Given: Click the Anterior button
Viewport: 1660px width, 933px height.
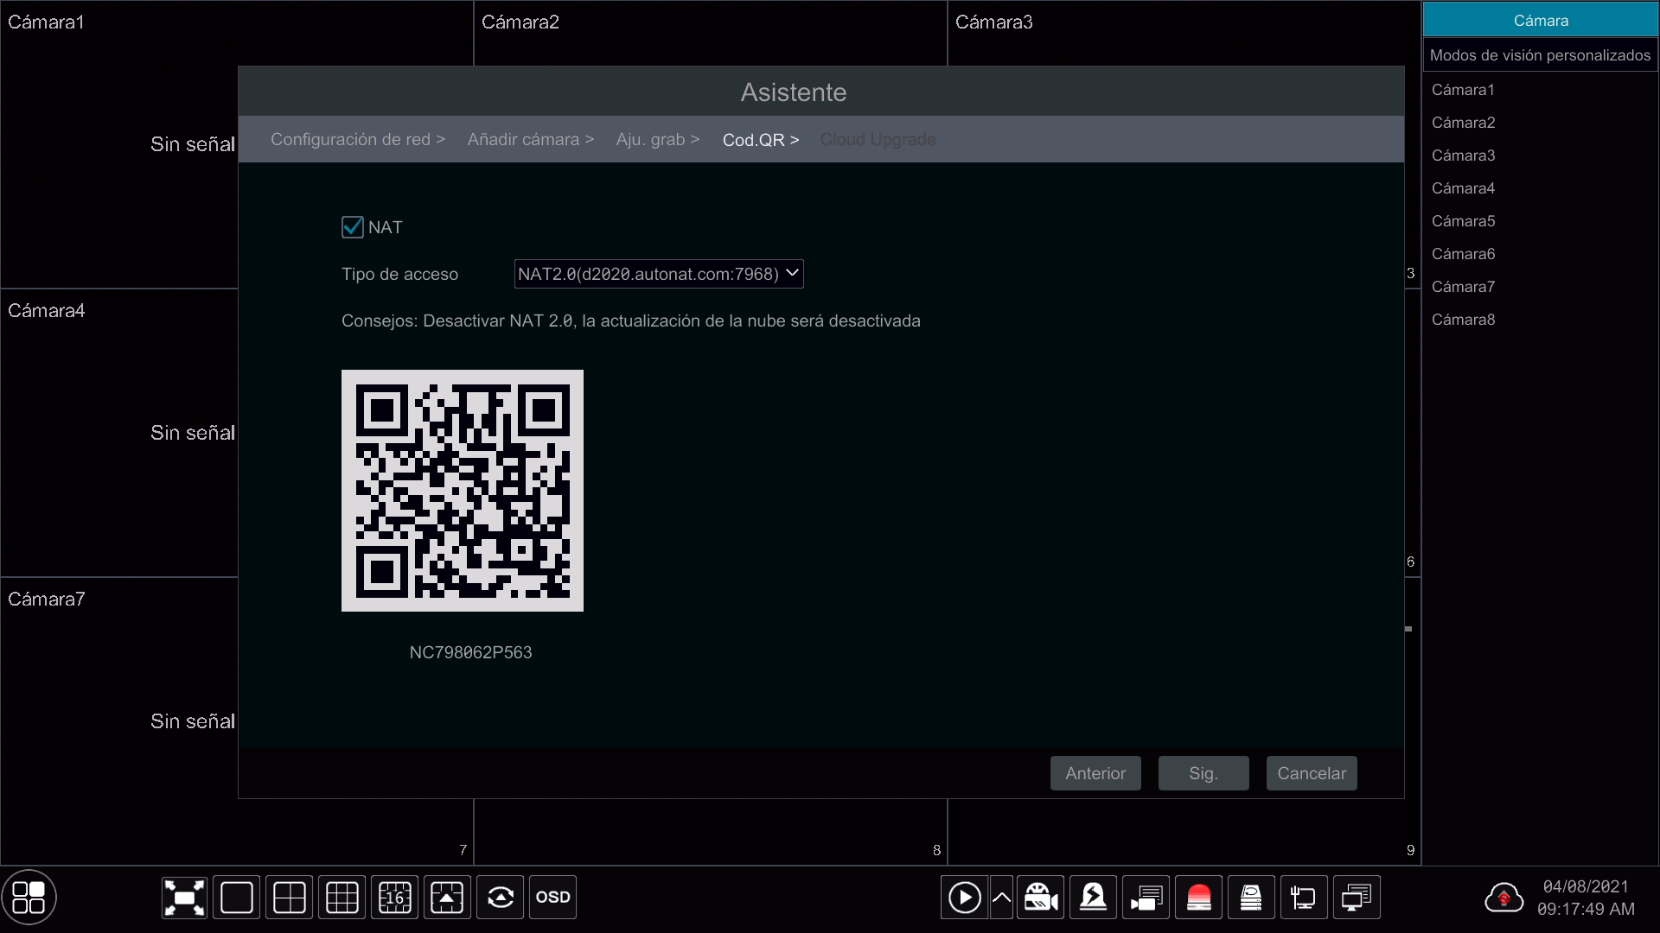Looking at the screenshot, I should click(1095, 773).
